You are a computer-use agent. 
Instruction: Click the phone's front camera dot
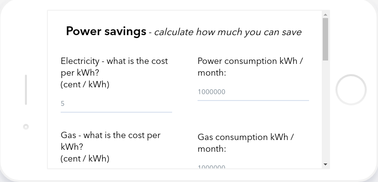(26, 127)
